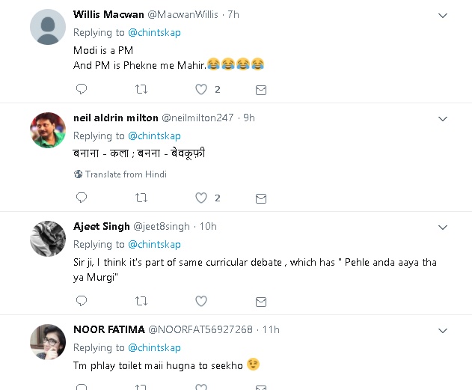Expand options chevron on neil aldrin milton's tweet
This screenshot has width=472, height=390.
point(442,118)
